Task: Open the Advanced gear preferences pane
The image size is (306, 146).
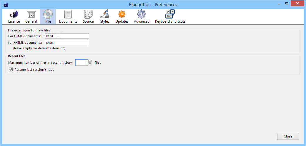Action: pos(142,17)
